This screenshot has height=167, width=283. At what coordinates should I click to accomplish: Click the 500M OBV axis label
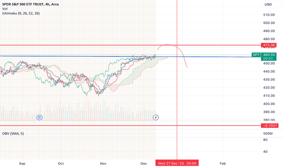click(268, 134)
